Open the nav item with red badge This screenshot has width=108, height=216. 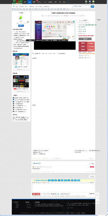[x=34, y=2]
